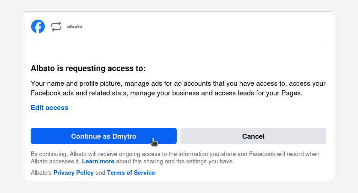Open Albato's Privacy Policy
The height and width of the screenshot is (193, 358).
pos(73,173)
